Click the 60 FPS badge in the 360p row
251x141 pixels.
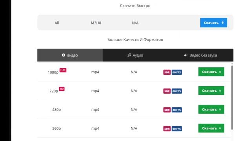[177, 129]
